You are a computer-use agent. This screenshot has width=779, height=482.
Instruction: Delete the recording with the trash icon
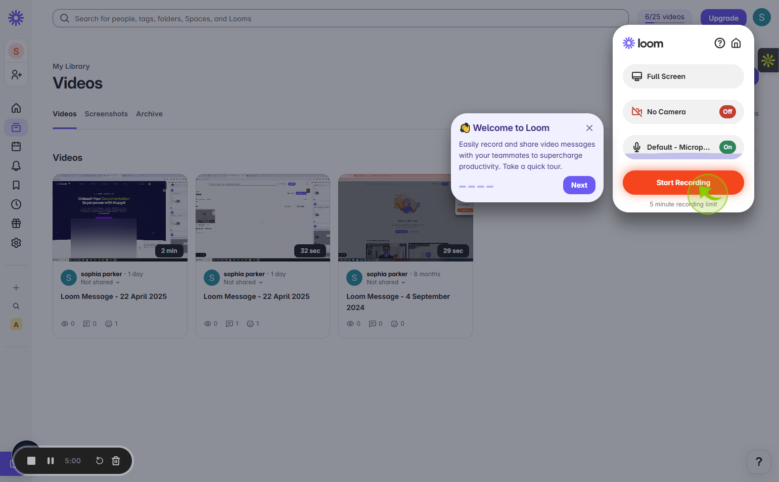click(x=116, y=461)
